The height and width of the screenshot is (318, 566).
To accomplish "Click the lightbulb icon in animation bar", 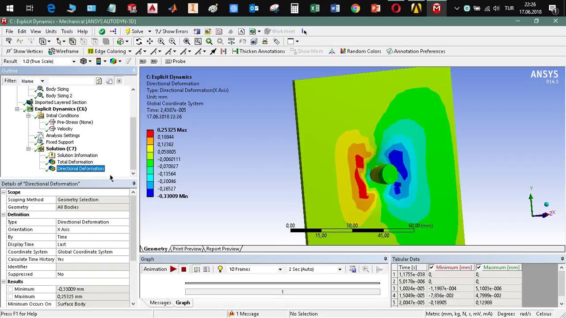I will click(220, 269).
